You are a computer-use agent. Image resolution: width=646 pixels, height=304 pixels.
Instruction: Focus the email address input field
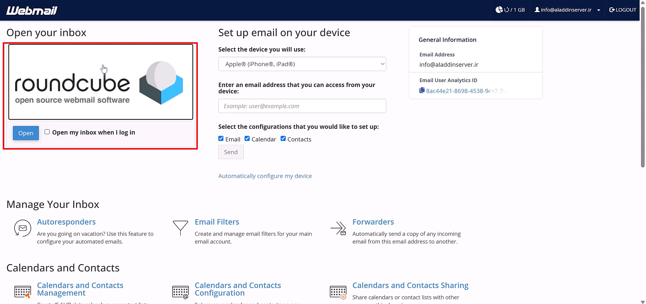[302, 106]
